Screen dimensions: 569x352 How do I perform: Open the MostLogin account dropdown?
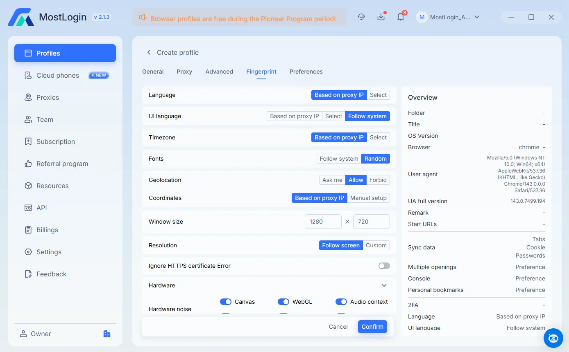tap(449, 17)
